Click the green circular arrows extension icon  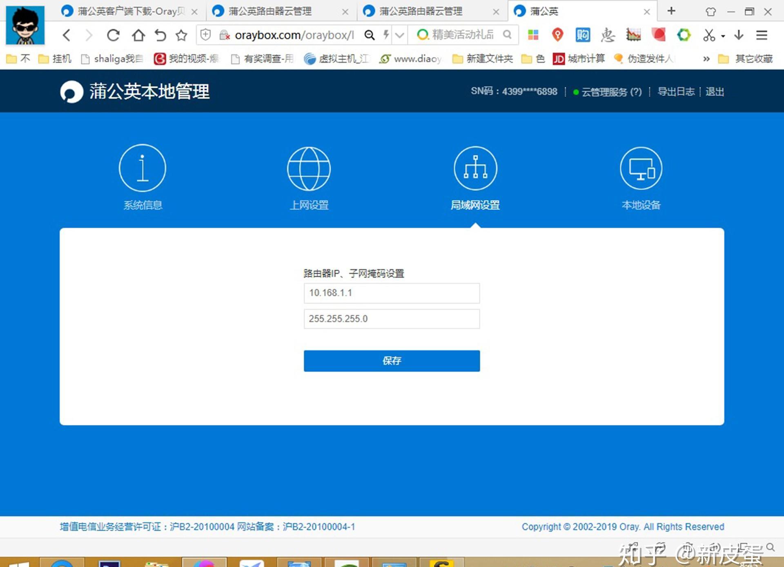tap(684, 35)
